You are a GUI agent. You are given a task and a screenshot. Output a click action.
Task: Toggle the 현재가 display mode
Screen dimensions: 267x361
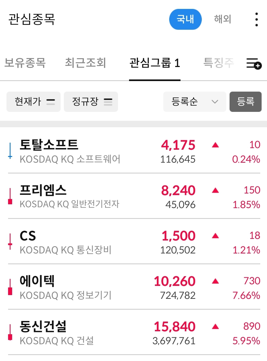(33, 102)
